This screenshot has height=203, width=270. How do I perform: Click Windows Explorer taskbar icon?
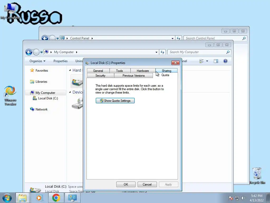pyautogui.click(x=23, y=198)
